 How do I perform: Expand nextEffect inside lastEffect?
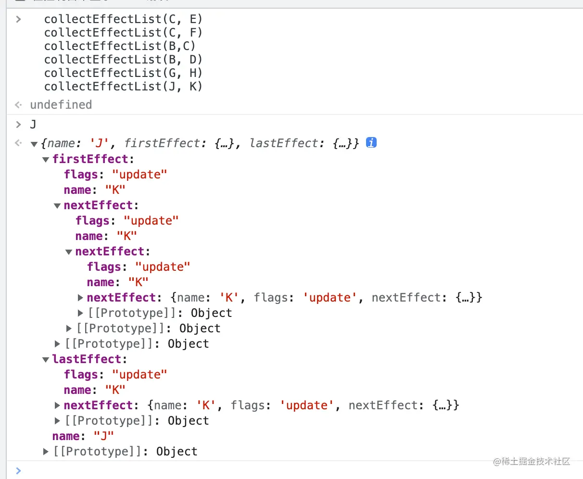[57, 405]
